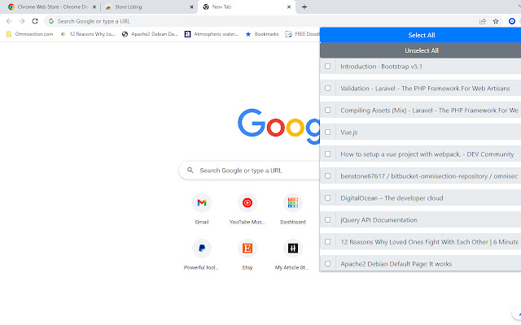Screen dimensions: 521x325
Task: Check the Vue.js checkbox
Action: tap(327, 132)
